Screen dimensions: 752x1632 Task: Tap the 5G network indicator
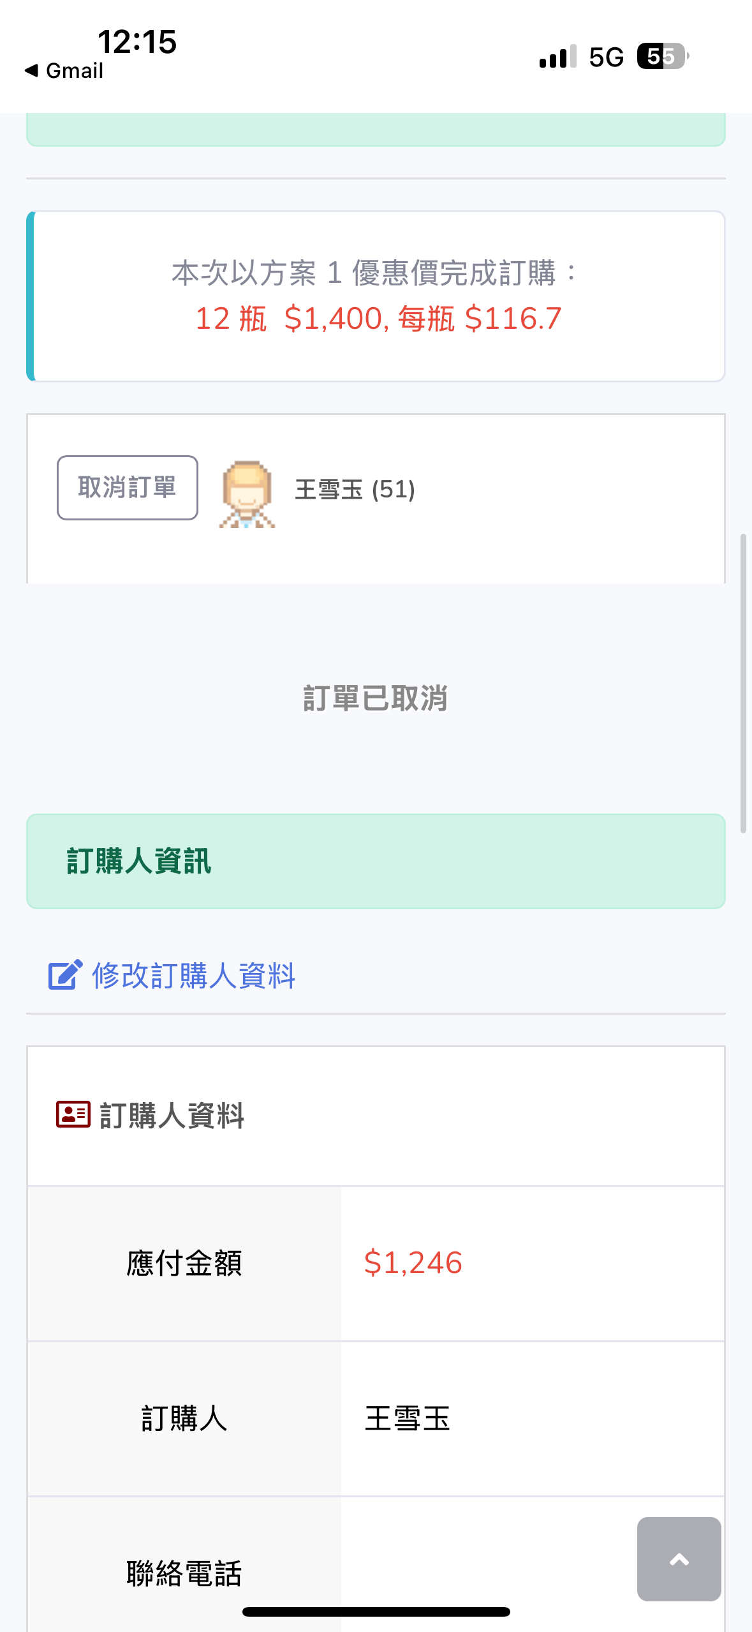coord(606,57)
